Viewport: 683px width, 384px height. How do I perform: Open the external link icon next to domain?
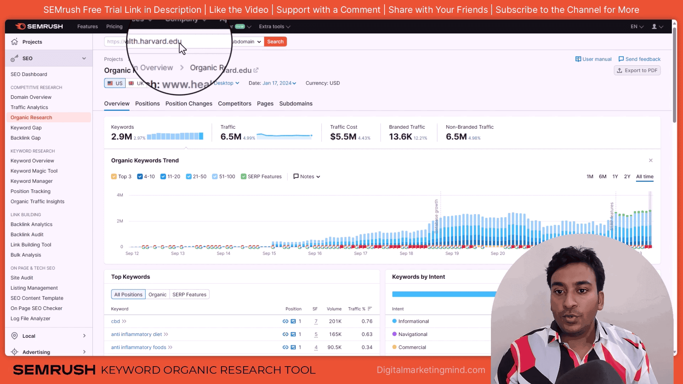(x=256, y=70)
